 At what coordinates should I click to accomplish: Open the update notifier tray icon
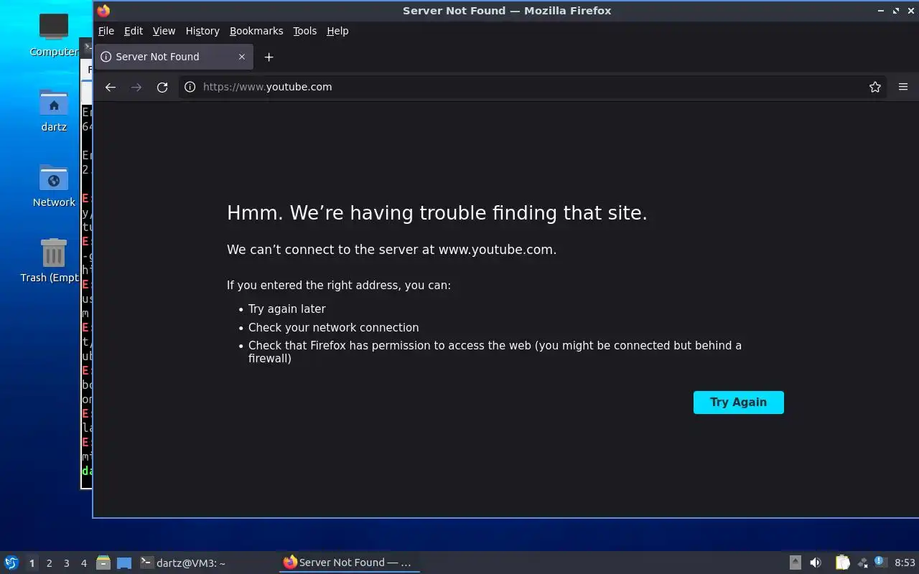coord(880,562)
